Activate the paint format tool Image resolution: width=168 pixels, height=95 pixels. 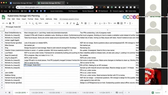[x=13, y=23]
